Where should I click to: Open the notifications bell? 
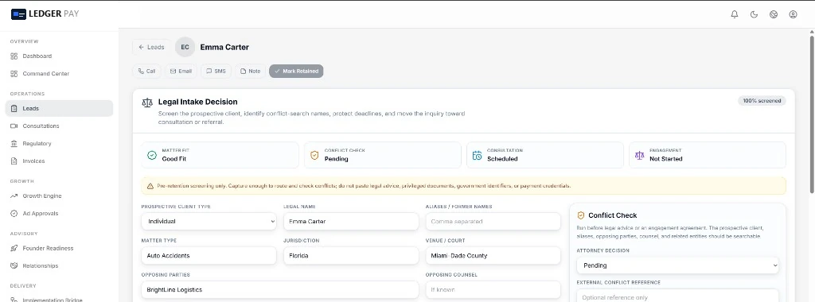point(735,14)
